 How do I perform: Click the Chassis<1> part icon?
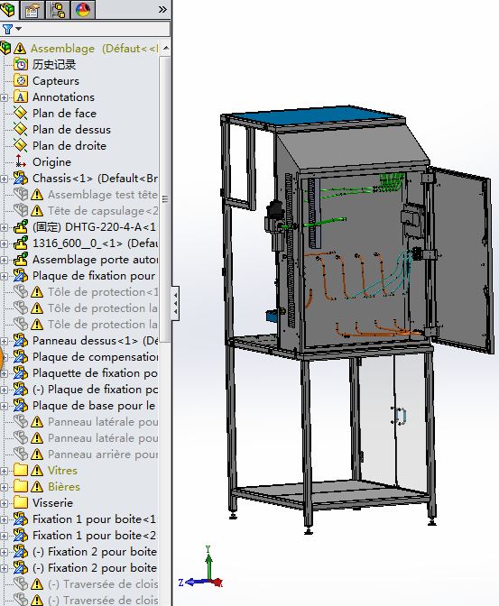tap(21, 179)
